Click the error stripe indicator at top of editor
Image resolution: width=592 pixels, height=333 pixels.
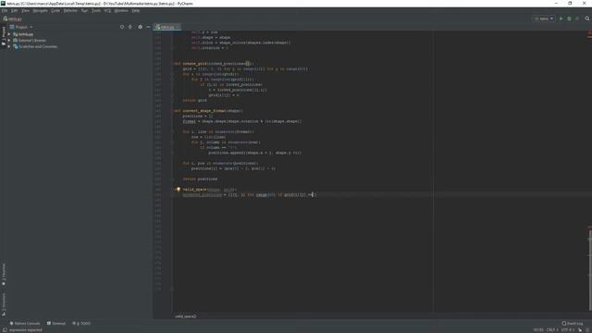coord(589,33)
